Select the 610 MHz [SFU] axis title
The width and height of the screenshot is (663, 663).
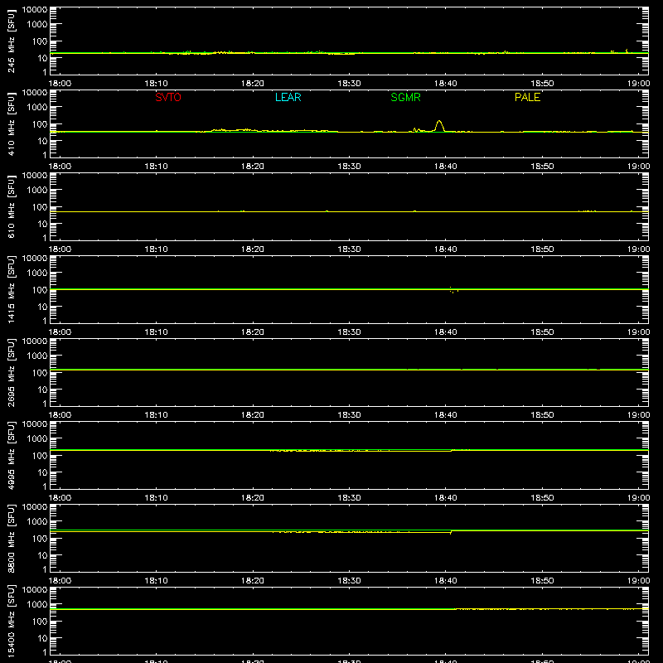point(11,206)
